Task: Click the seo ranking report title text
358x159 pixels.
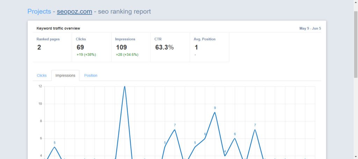Action: (124, 12)
